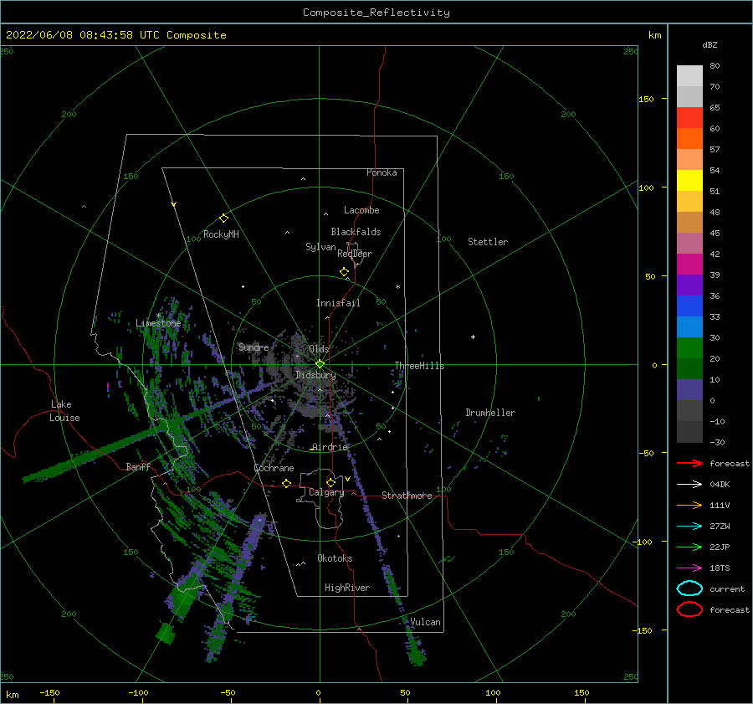The image size is (753, 704).
Task: Click the Stettler town label
Action: pos(488,242)
